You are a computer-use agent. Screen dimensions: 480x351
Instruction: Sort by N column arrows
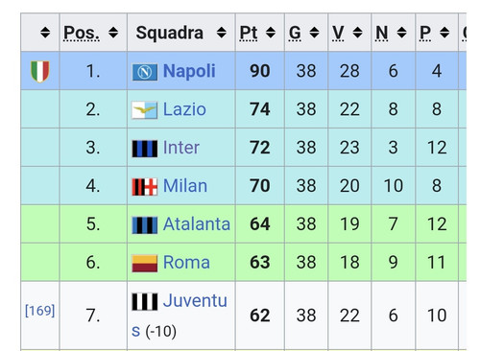click(401, 33)
